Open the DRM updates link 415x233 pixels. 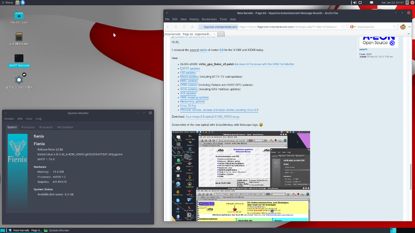tap(189, 85)
